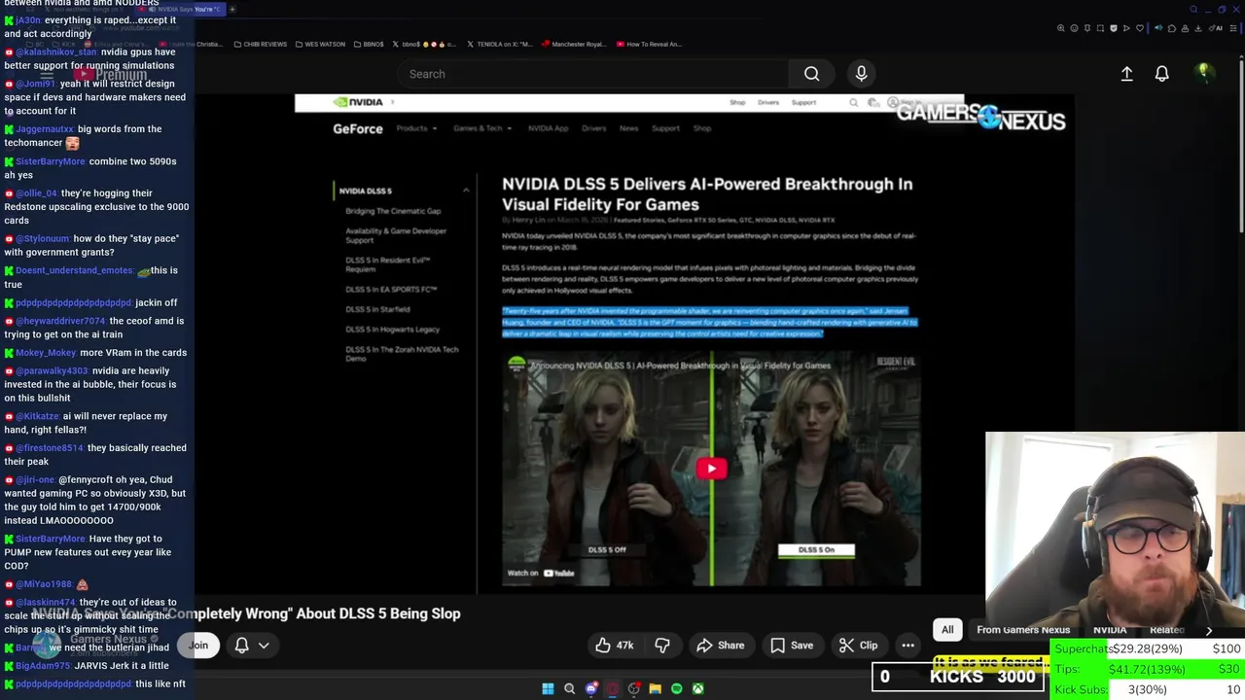The image size is (1245, 700).
Task: Open Xbox app from the taskbar
Action: click(x=698, y=688)
